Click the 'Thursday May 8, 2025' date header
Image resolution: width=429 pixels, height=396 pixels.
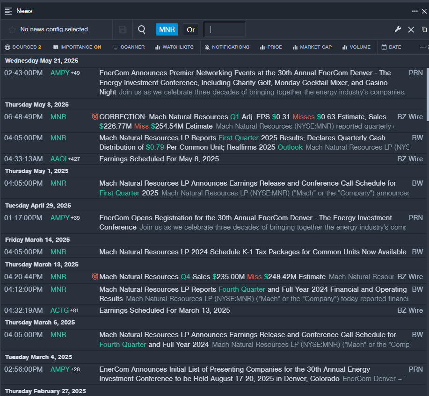click(37, 105)
